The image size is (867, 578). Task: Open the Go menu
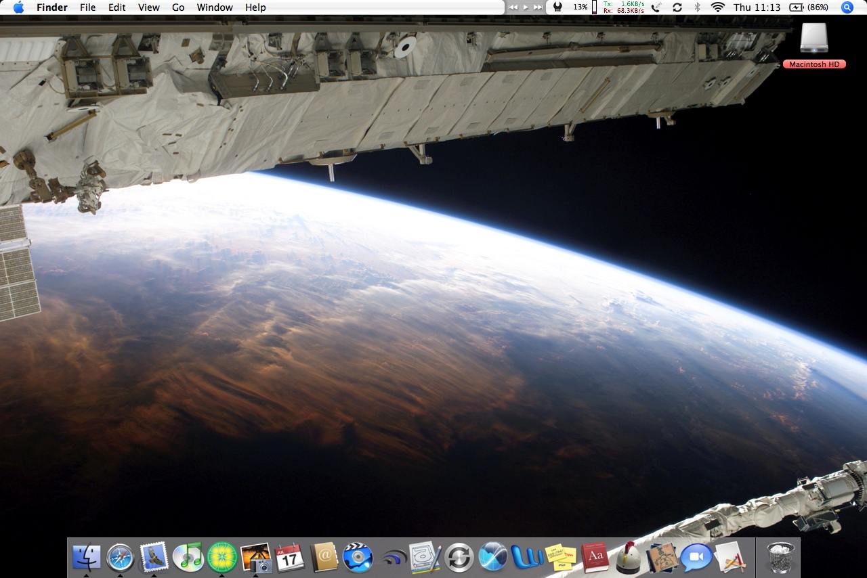[178, 7]
